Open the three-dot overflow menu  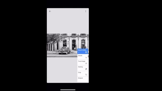[x=86, y=11]
